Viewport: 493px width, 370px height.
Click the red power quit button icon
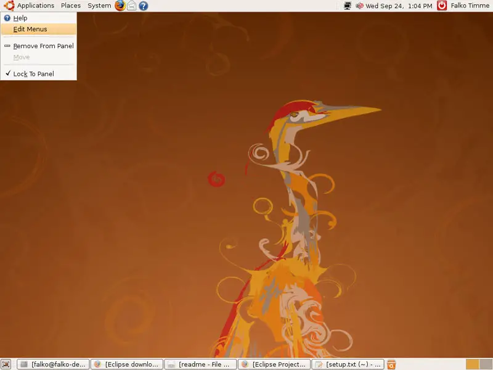point(442,6)
